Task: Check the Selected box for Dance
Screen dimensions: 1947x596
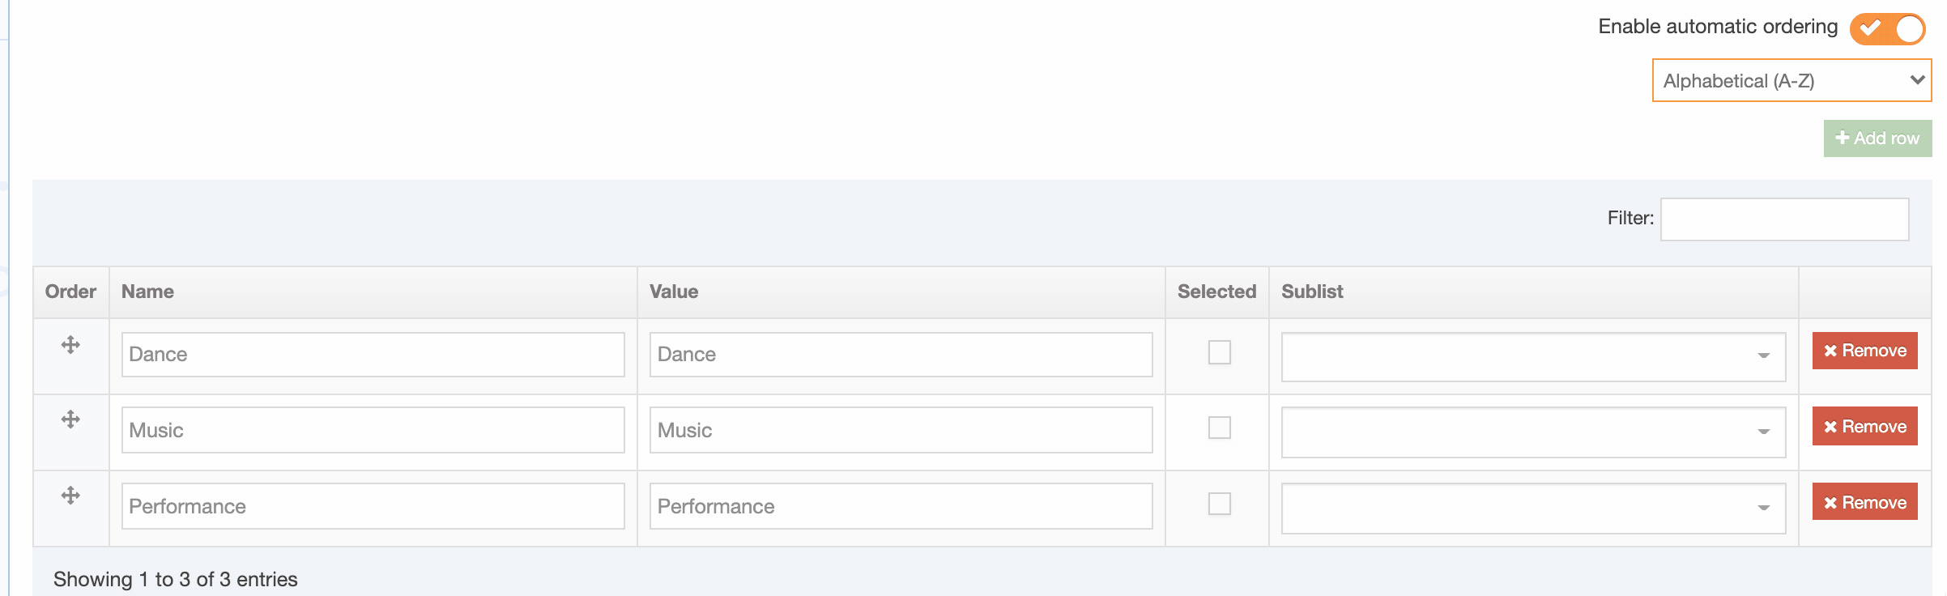Action: click(x=1219, y=352)
